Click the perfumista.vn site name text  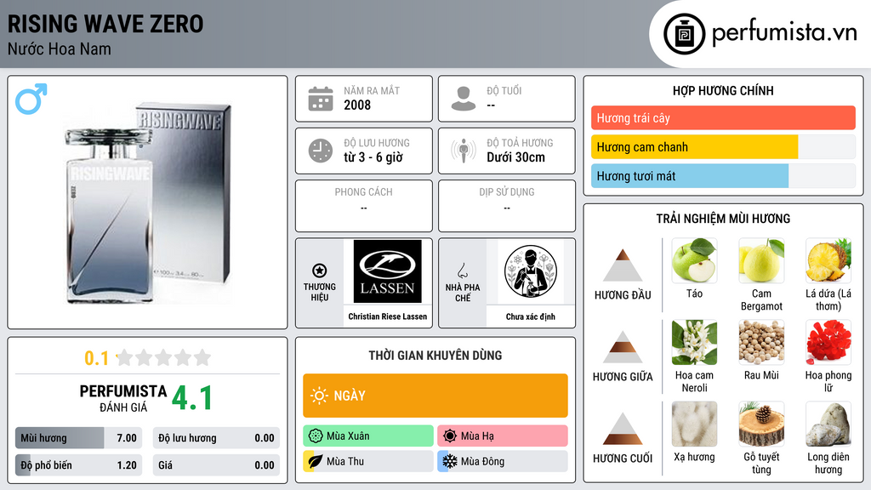coord(784,32)
